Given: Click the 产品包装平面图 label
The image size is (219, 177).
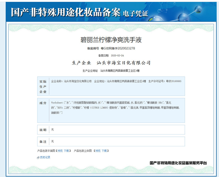Looking at the screenshot, I should click(x=46, y=151).
